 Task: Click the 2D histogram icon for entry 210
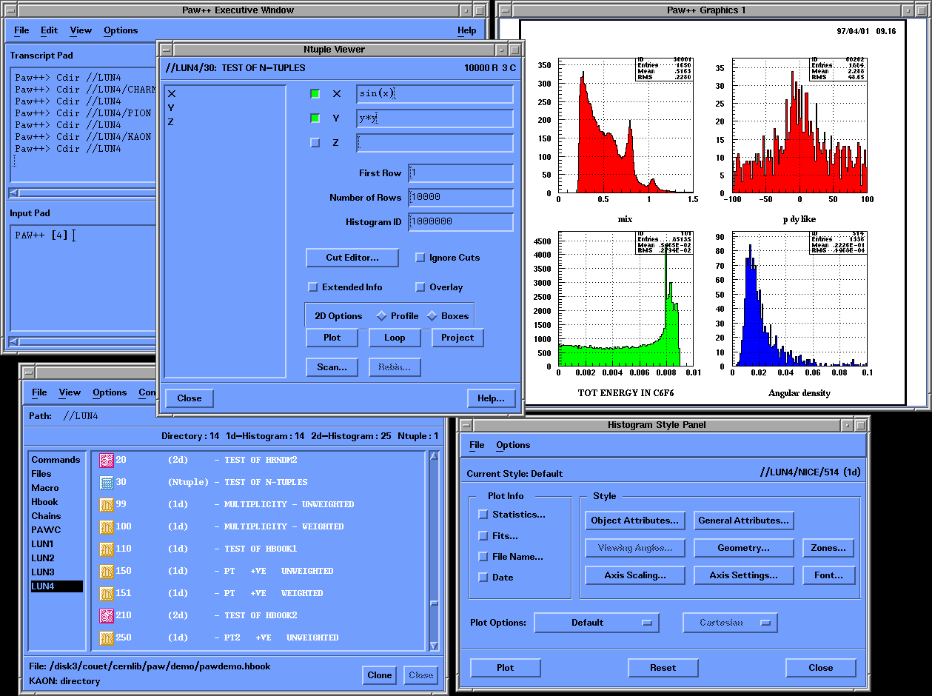click(106, 615)
